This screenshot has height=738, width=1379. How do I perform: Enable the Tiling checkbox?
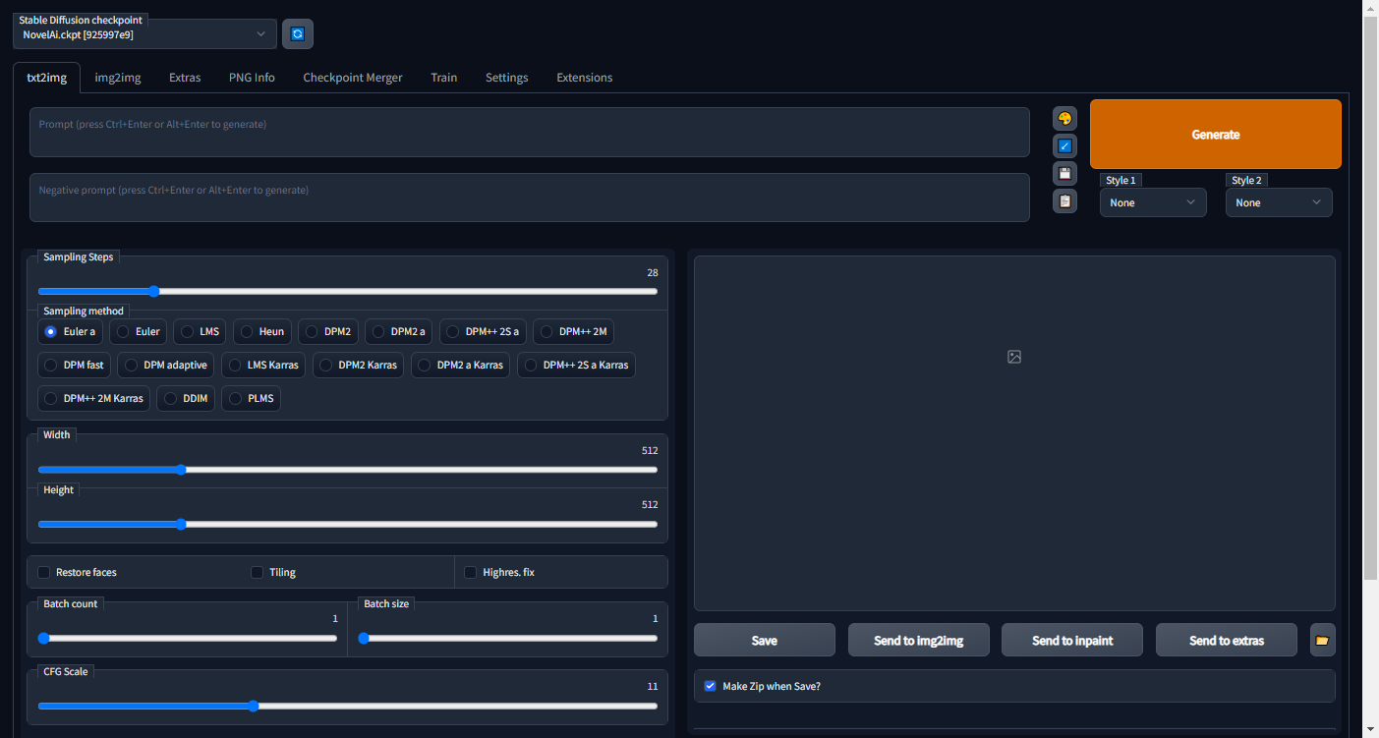258,572
